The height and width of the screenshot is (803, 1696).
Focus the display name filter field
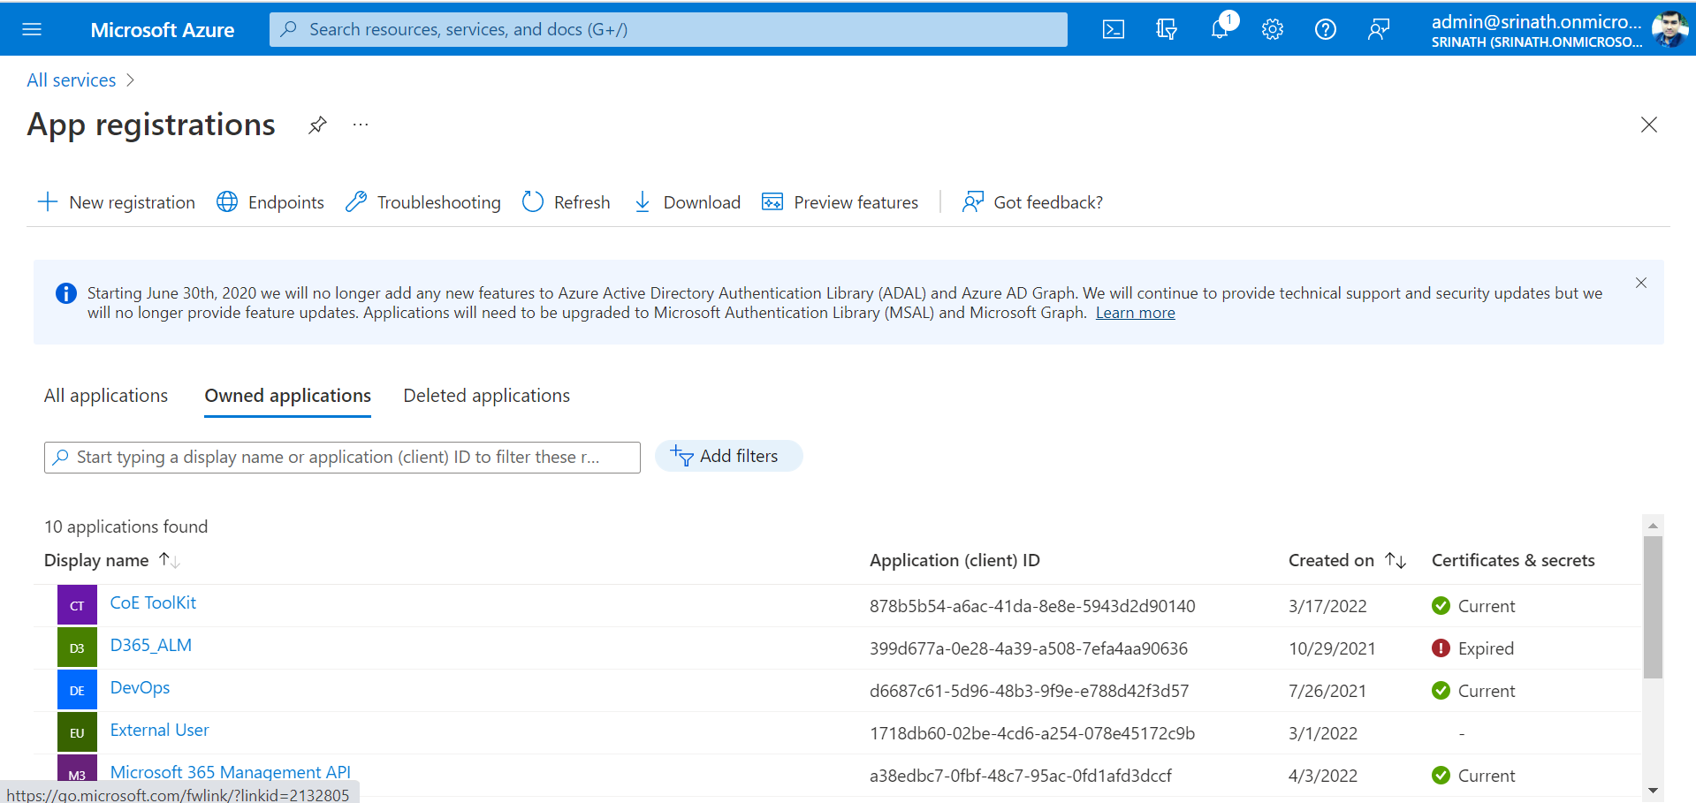[342, 458]
